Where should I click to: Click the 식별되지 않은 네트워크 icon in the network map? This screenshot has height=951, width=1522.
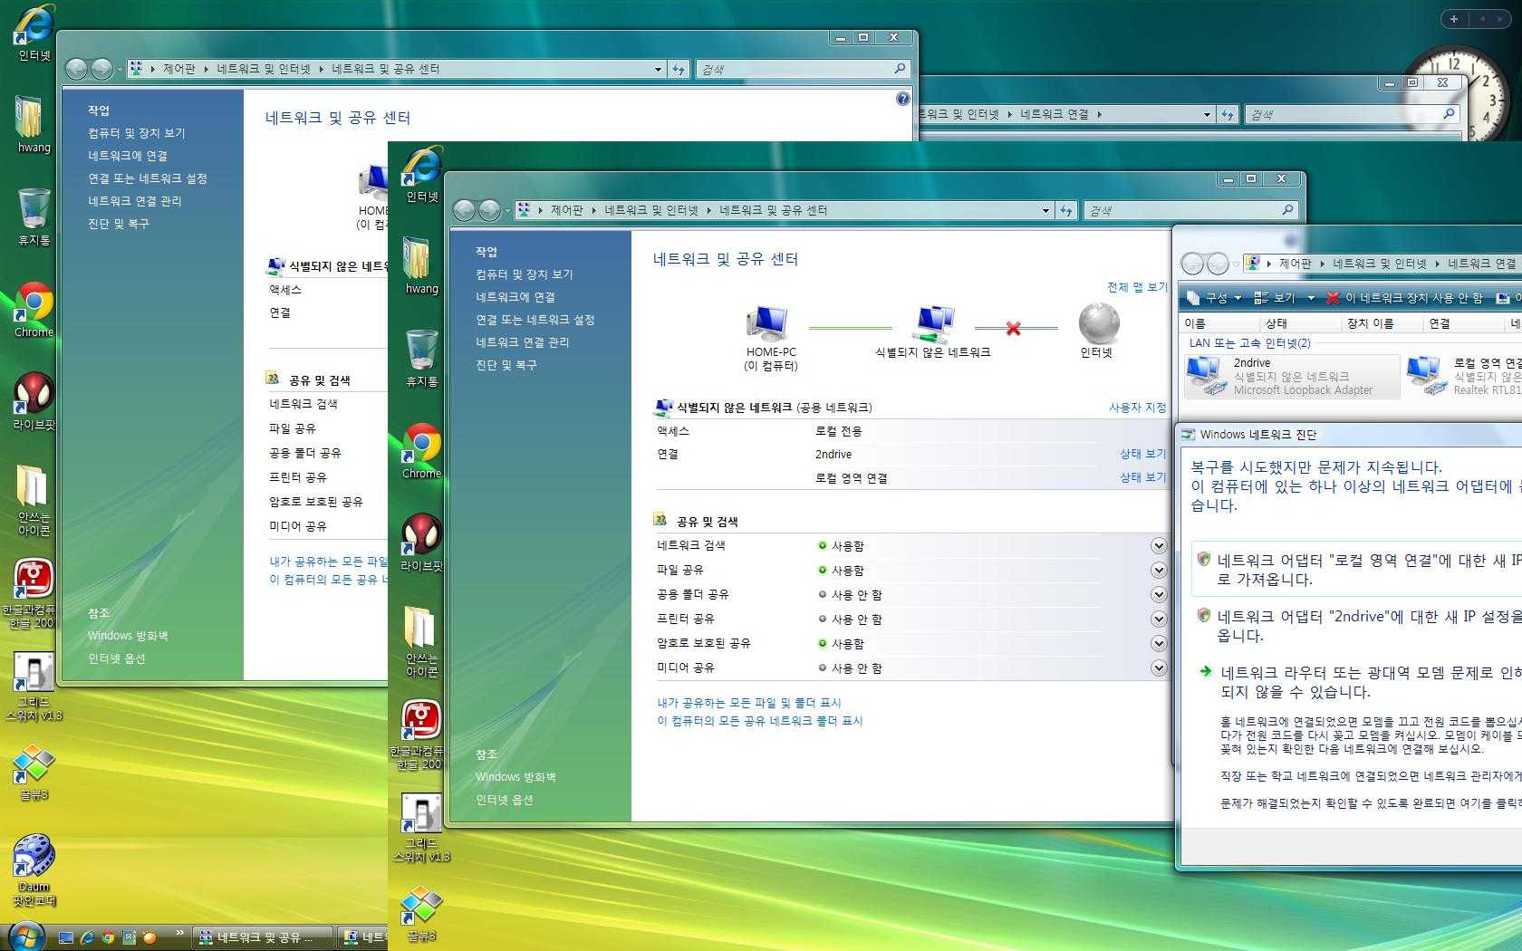coord(933,324)
